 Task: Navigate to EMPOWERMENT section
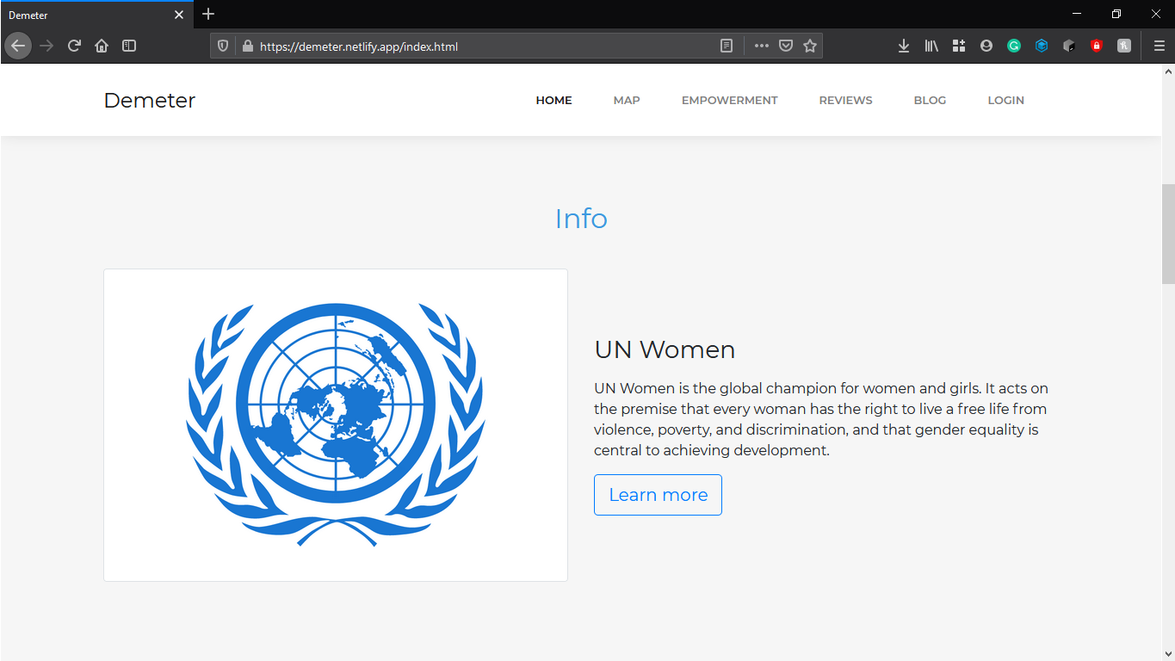tap(729, 100)
